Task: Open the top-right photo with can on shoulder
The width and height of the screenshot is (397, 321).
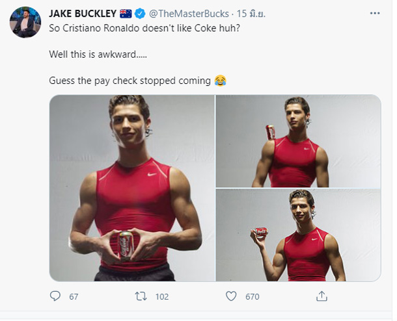Action: (x=298, y=141)
